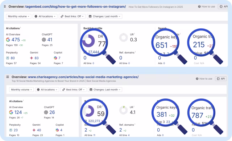232x141 pixels.
Task: Open the lower Changes: Last month dropdown
Action: pos(105,89)
